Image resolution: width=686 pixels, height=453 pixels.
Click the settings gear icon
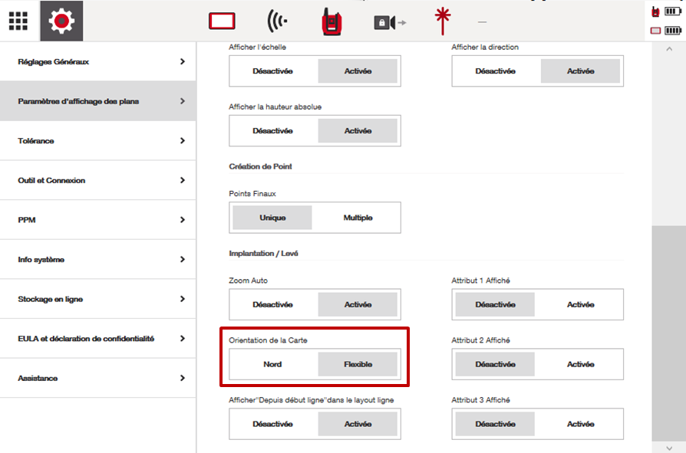tap(62, 21)
